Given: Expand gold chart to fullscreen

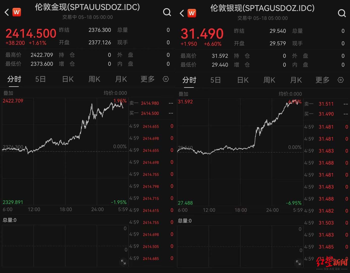Looking at the screenshot, I should [x=123, y=262].
